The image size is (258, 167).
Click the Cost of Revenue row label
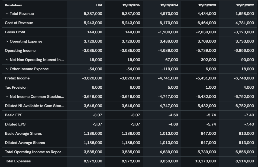pos(19,23)
